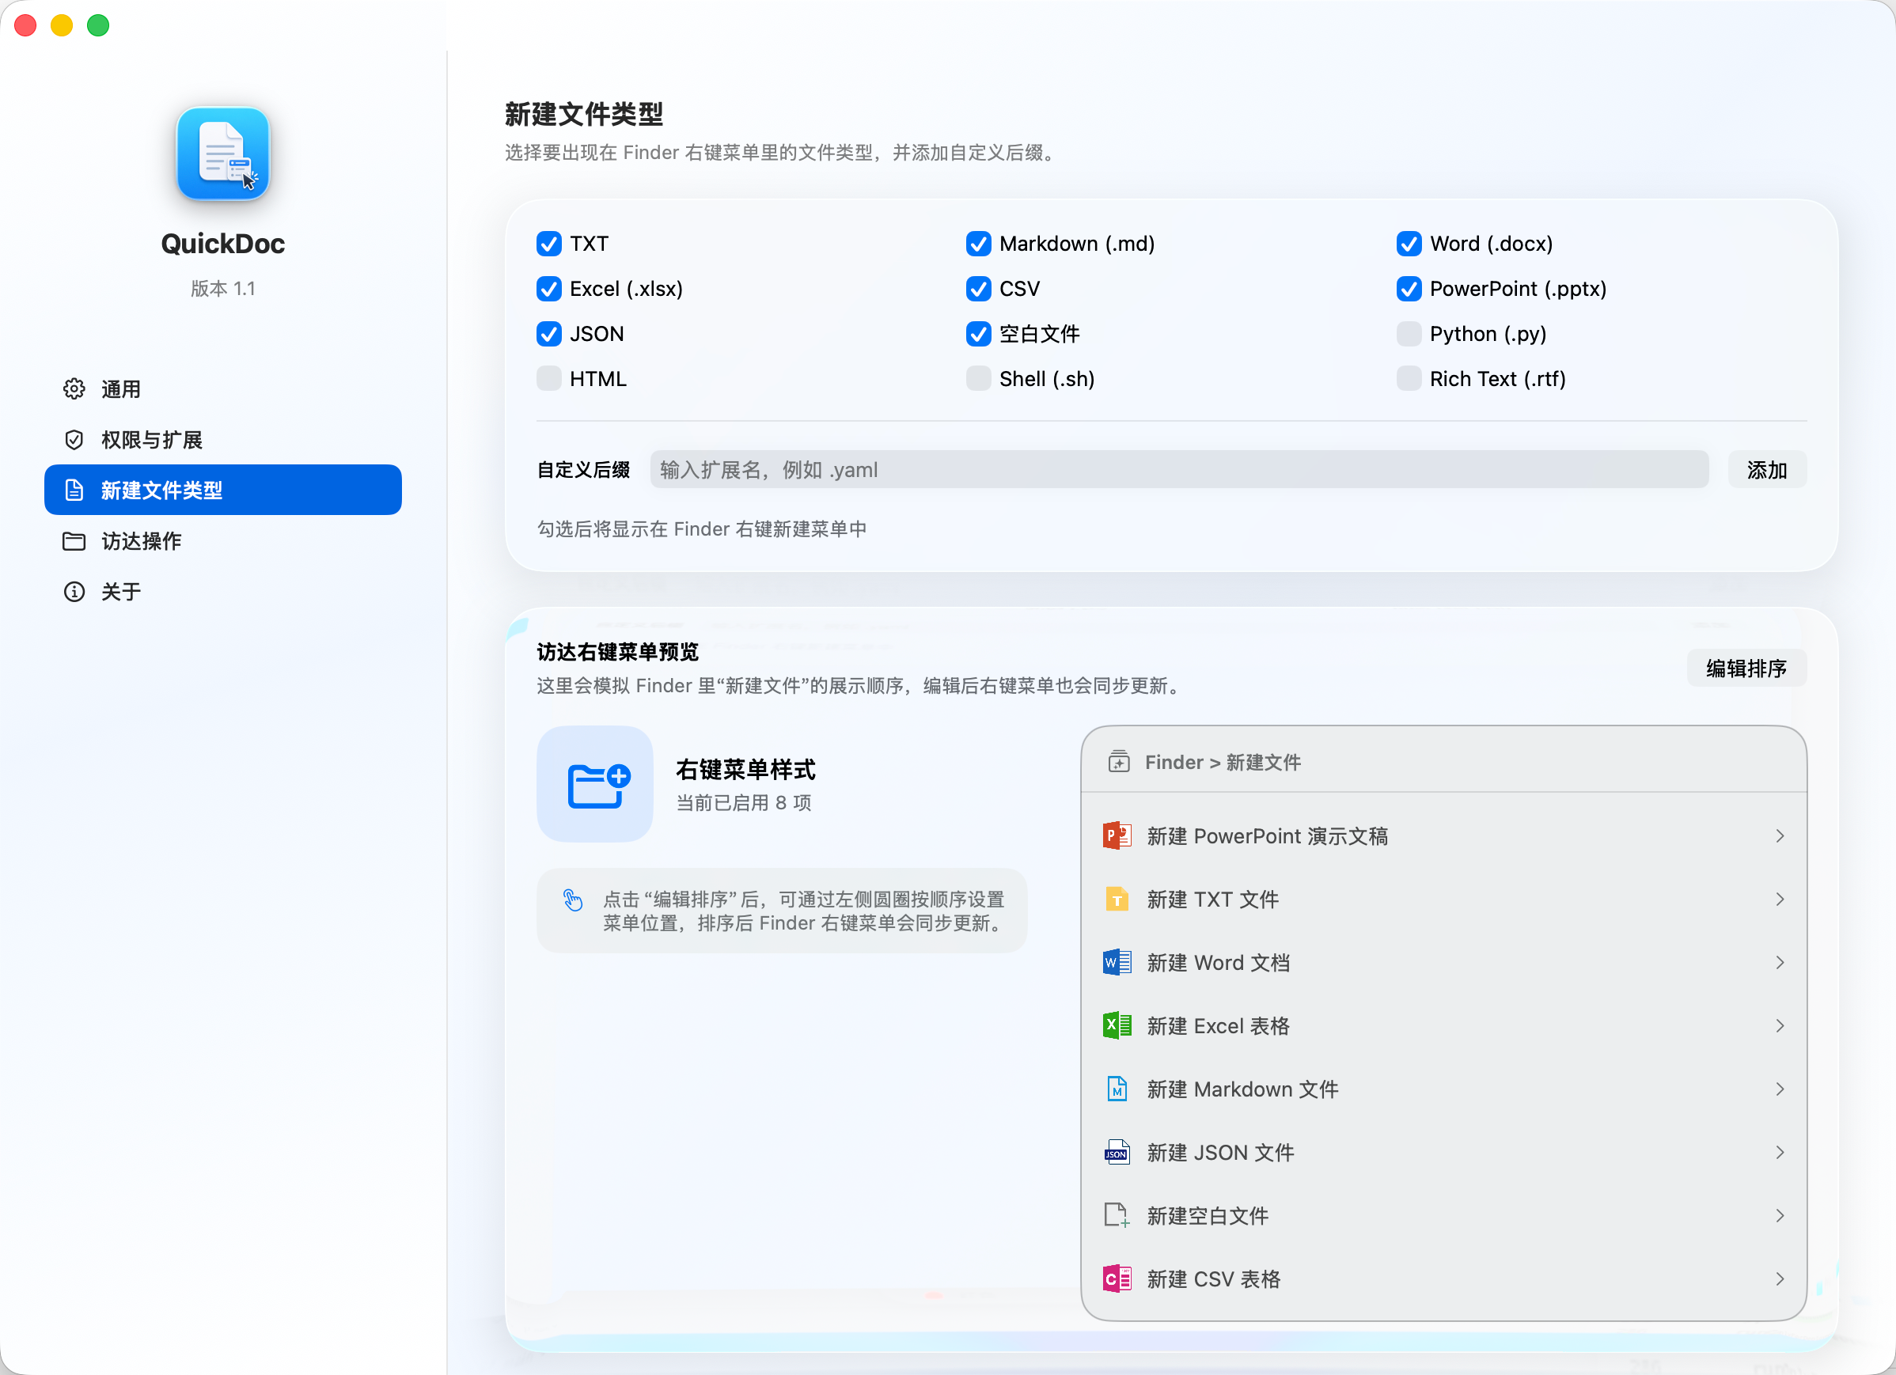The height and width of the screenshot is (1375, 1896).
Task: Click the document icon beside 新建文件类型
Action: [74, 491]
